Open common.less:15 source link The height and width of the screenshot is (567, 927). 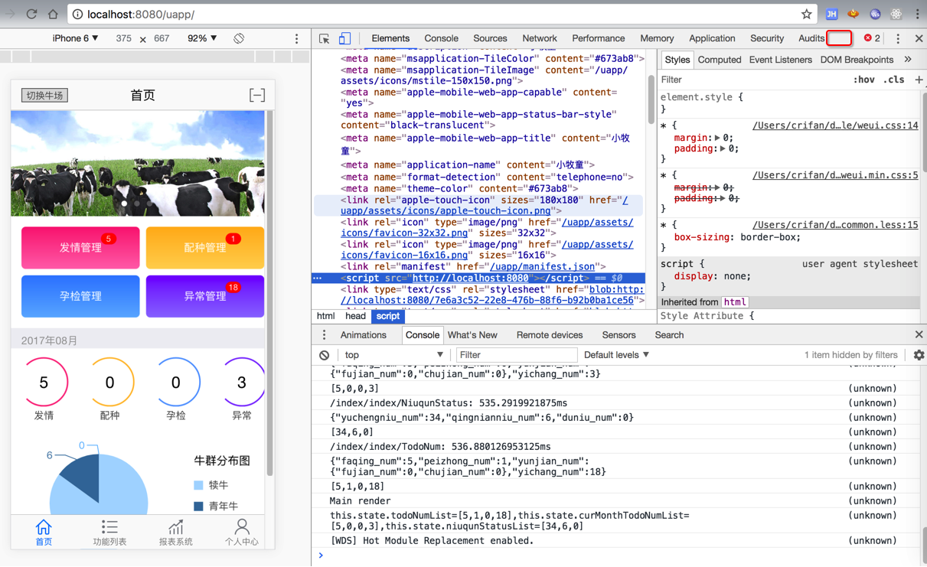835,225
